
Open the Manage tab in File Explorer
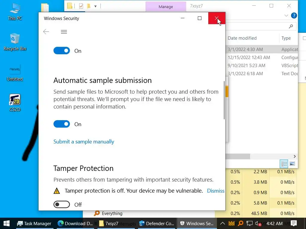(166, 7)
